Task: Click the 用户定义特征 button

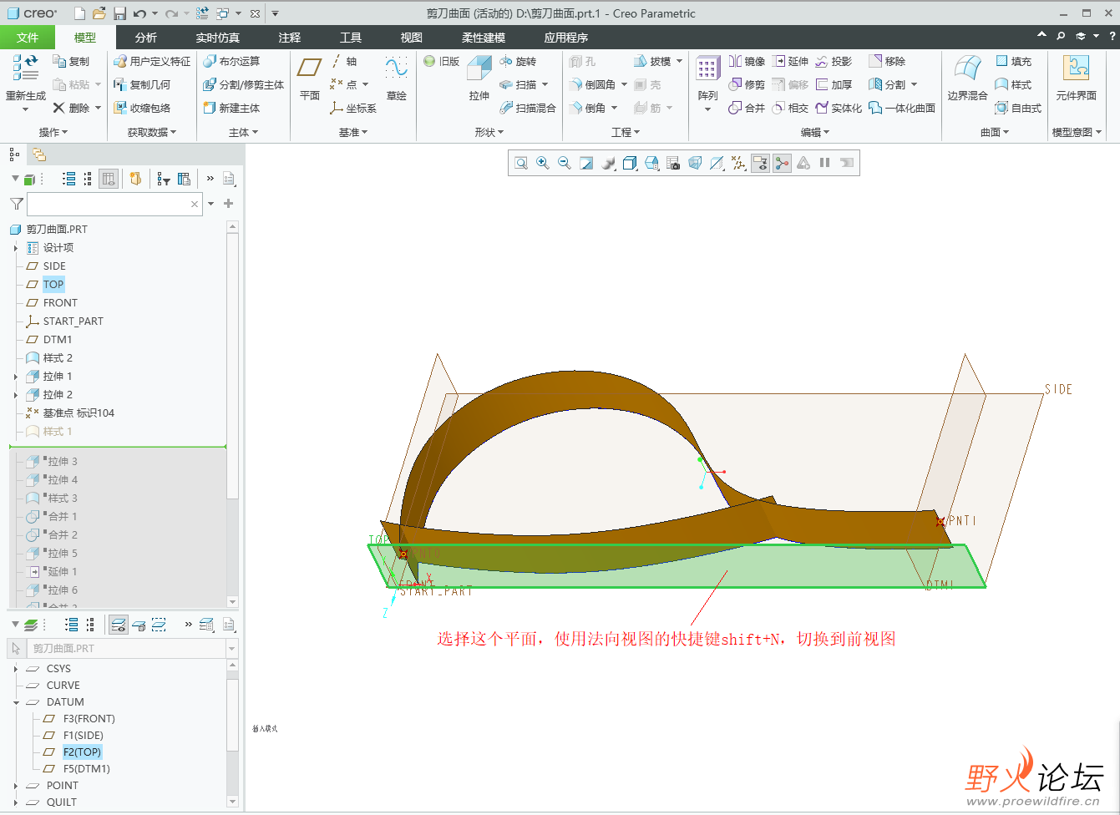Action: (152, 61)
